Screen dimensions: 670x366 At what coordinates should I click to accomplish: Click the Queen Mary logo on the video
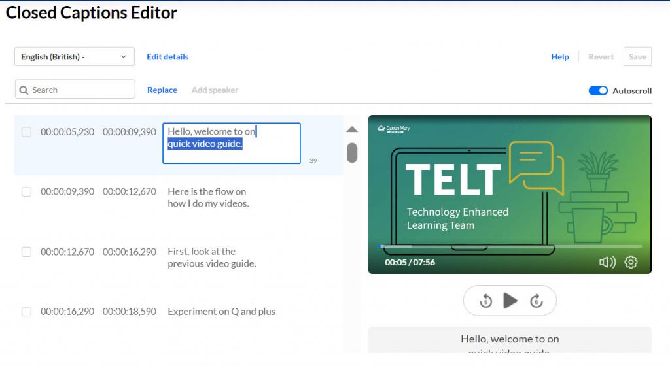(394, 129)
